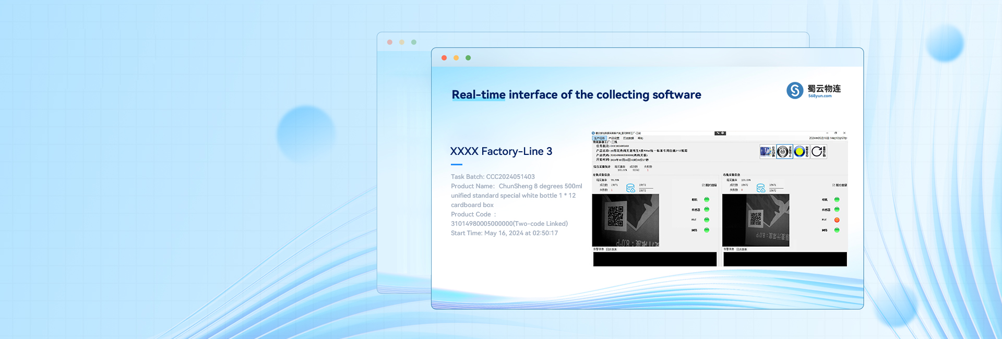The image size is (1002, 339).
Task: Open the third menu bar item
Action: coord(628,138)
